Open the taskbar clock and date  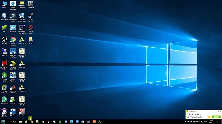tap(212, 122)
